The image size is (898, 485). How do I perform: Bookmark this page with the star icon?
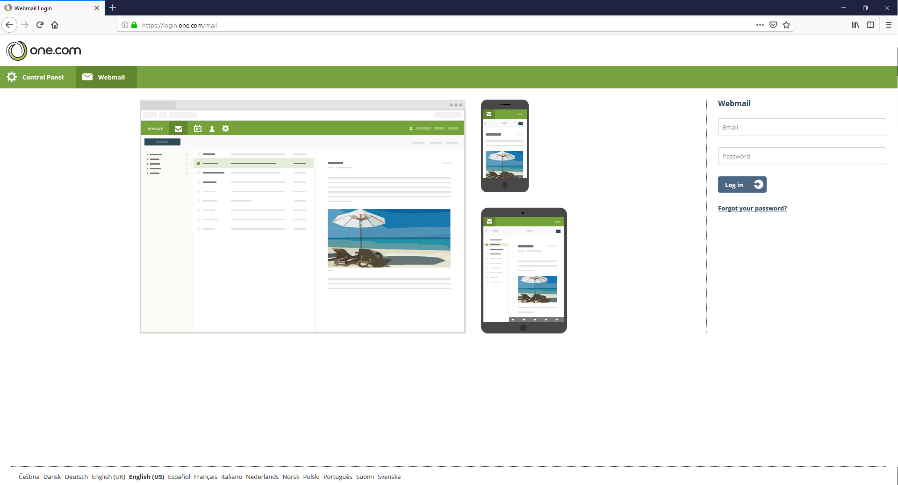pyautogui.click(x=786, y=25)
